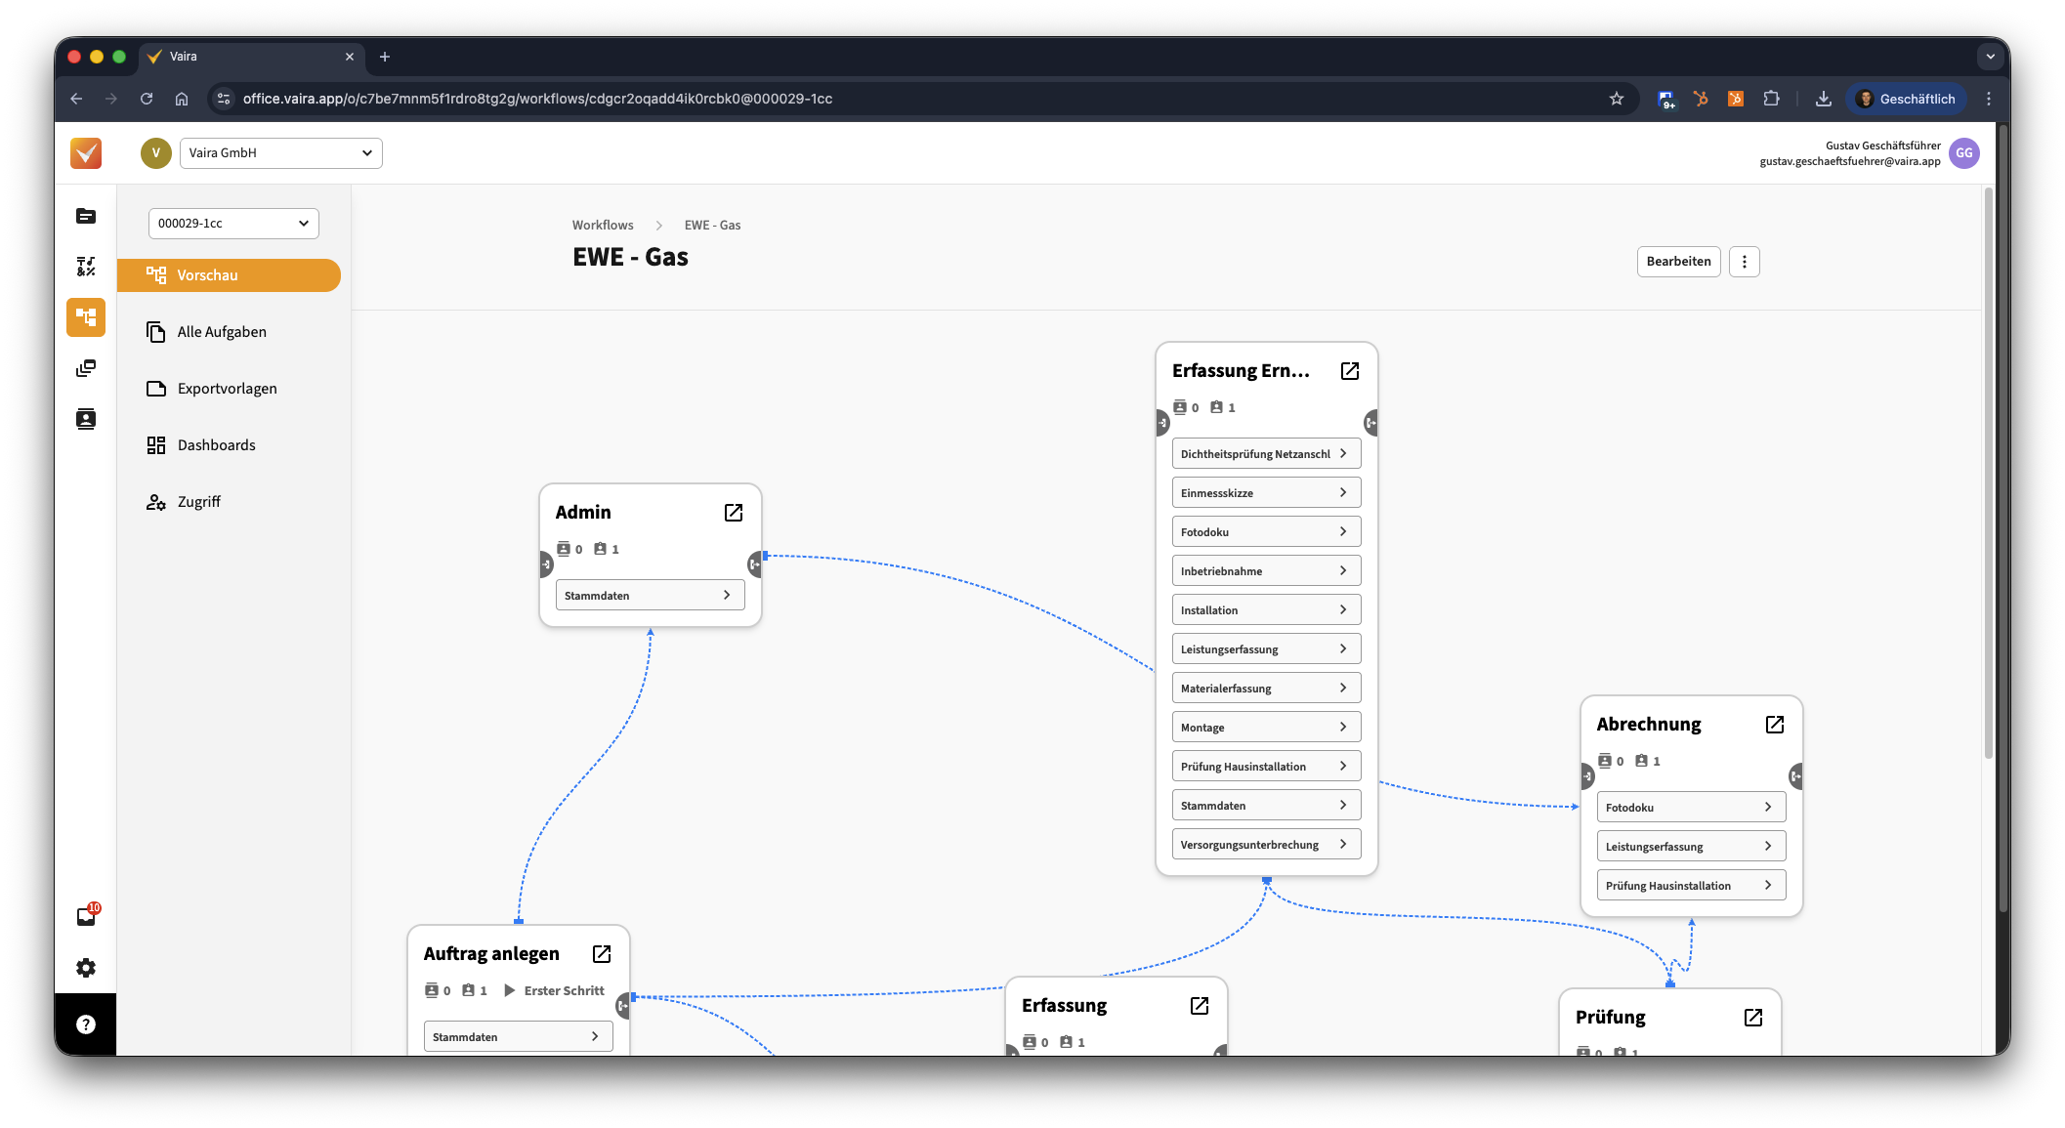Image resolution: width=2065 pixels, height=1128 pixels.
Task: Click the help question mark icon
Action: pos(86,1024)
